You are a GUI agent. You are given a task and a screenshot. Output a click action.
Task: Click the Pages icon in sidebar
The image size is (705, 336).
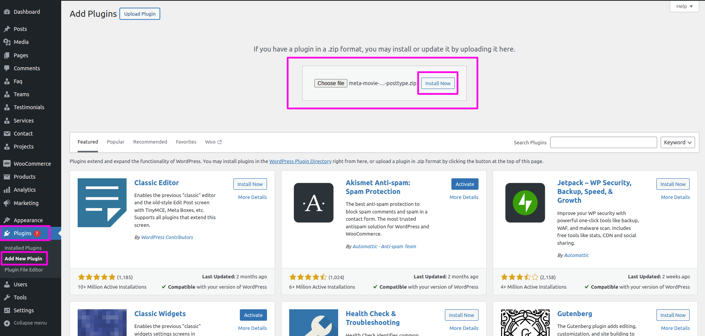tap(7, 55)
